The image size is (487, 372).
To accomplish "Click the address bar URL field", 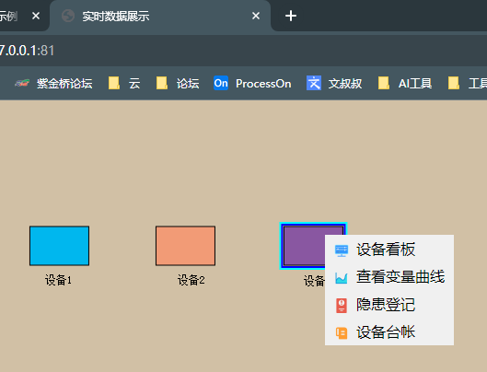I will click(243, 51).
